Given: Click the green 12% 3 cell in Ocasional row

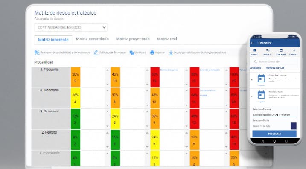Looking at the screenshot, I should pyautogui.click(x=76, y=119).
